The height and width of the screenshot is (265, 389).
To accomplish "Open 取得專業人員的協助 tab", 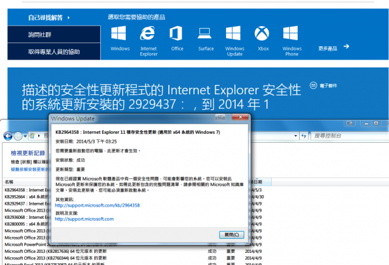I will (54, 52).
